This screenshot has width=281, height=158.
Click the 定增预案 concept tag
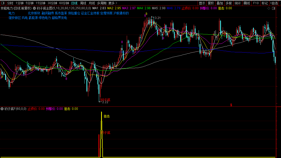pyautogui.click(x=106, y=13)
